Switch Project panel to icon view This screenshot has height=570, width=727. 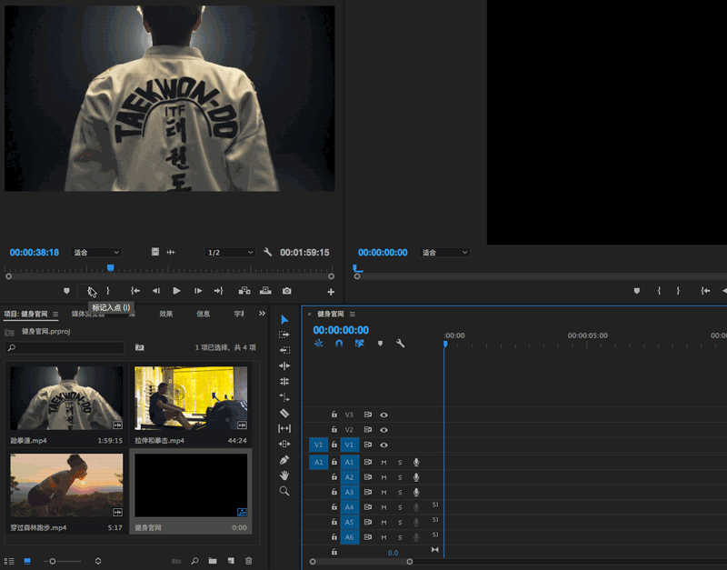27,561
